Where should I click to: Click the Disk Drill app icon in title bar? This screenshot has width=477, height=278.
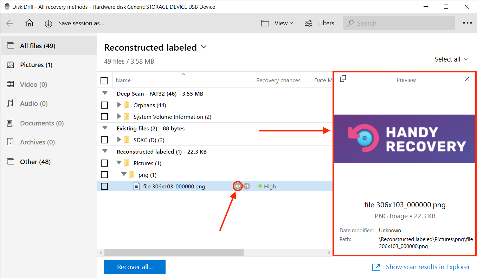point(7,7)
